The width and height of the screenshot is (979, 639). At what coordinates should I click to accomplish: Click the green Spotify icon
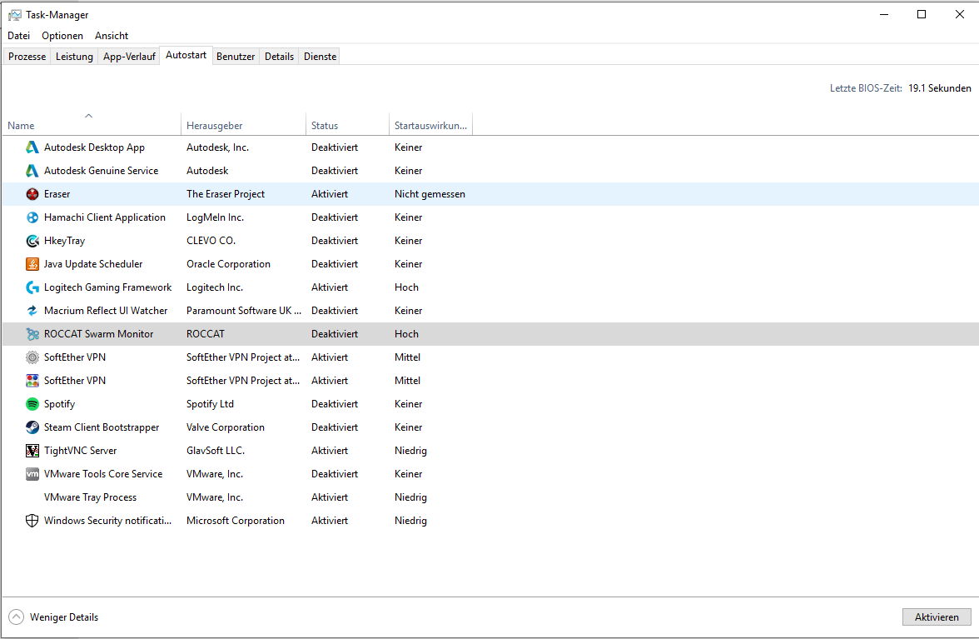click(x=32, y=404)
